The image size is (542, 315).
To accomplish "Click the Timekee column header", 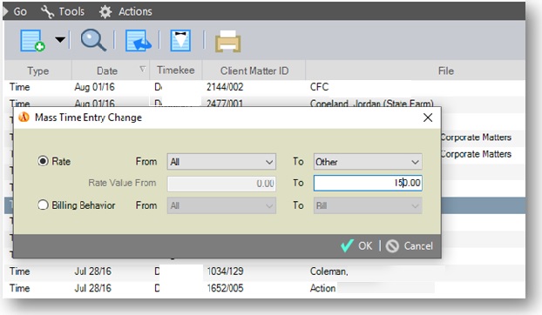I will 176,70.
